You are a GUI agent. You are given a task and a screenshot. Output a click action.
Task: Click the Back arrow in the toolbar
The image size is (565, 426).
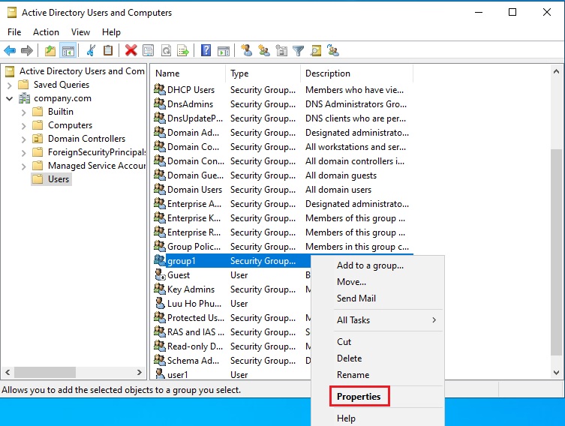point(10,51)
